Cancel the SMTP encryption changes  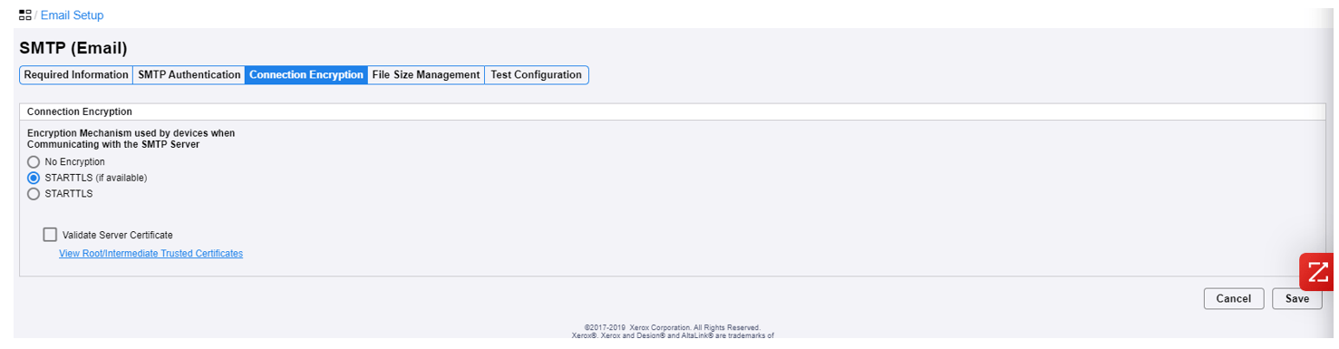(x=1233, y=298)
